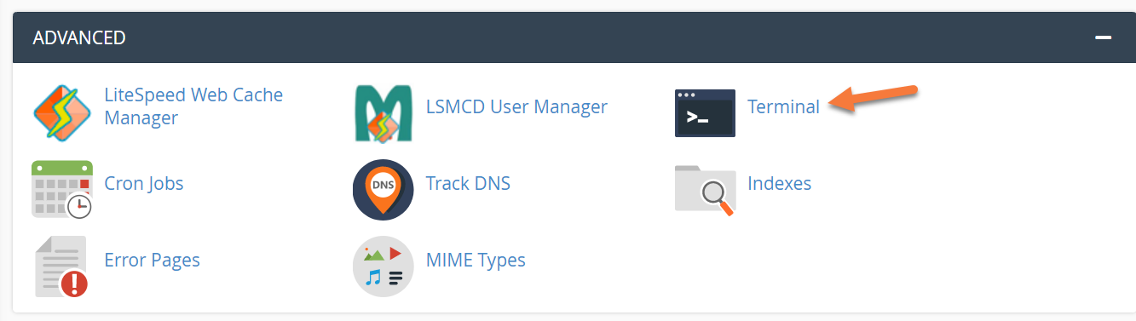
Task: Click the Track DNS pin icon
Action: (383, 189)
